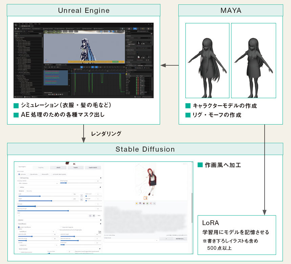Click the Add/Remove presets button
291x264 pixels.
coord(180,239)
